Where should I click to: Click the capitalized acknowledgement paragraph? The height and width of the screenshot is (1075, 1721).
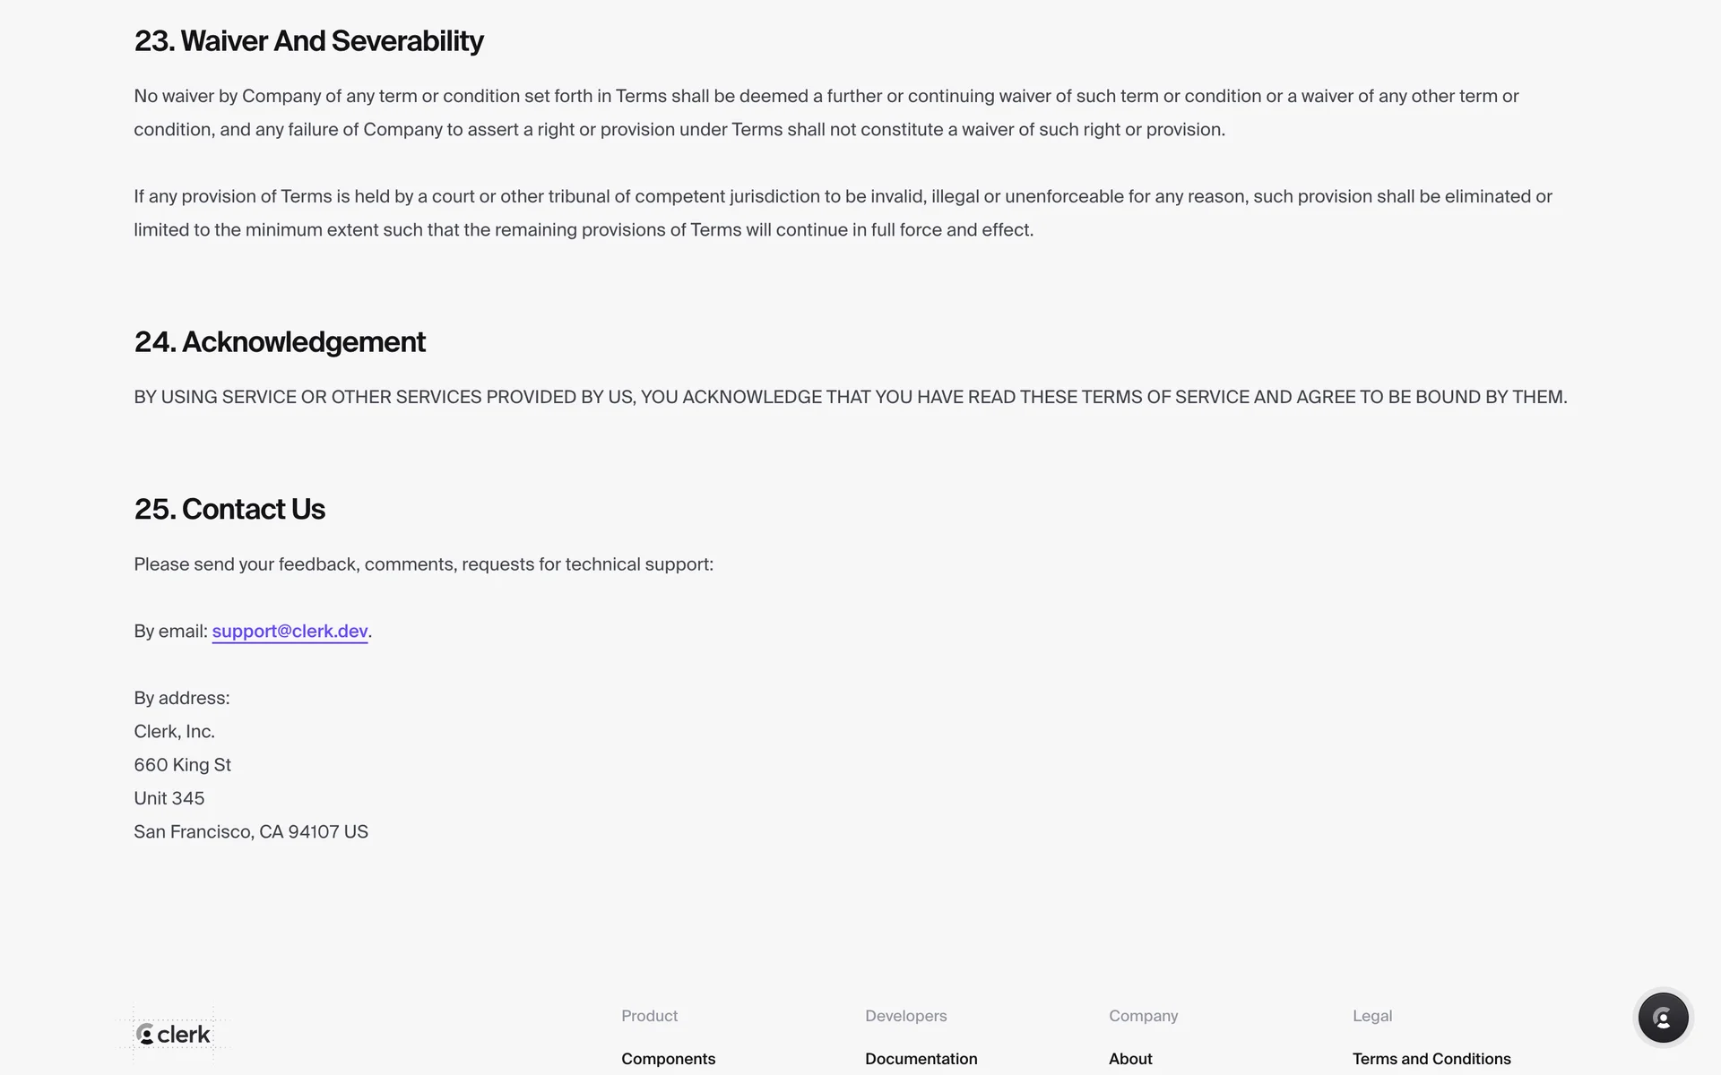click(850, 397)
